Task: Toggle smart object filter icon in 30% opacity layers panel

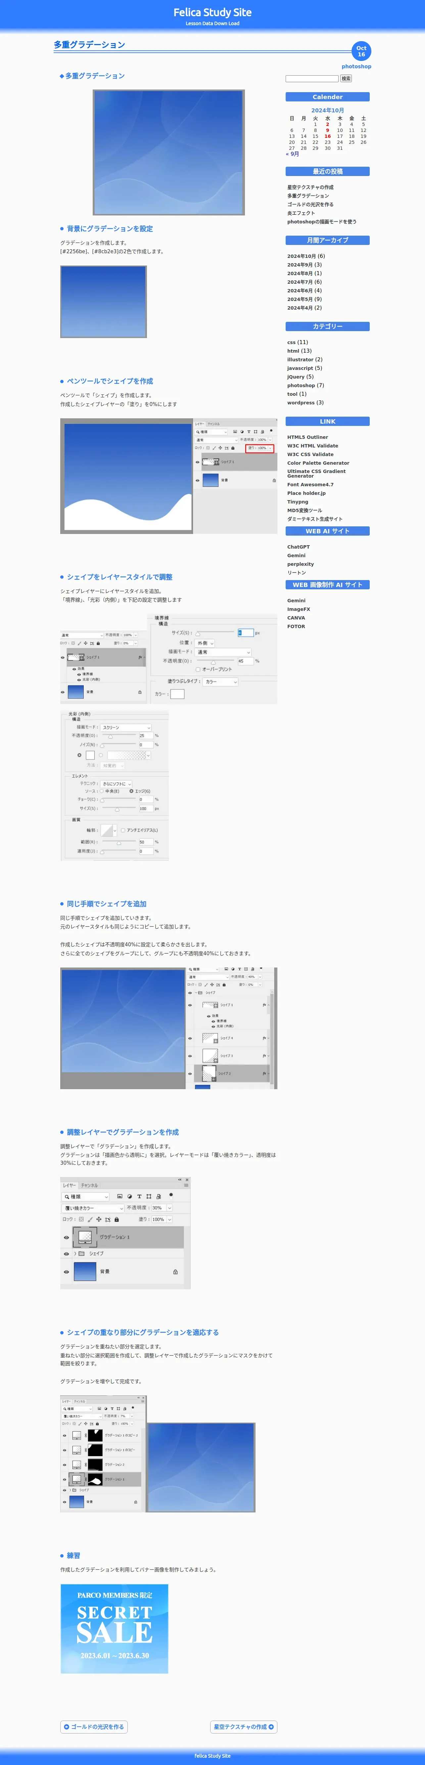Action: [158, 1196]
